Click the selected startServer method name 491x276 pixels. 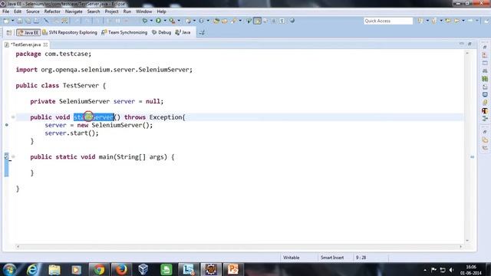tap(94, 117)
